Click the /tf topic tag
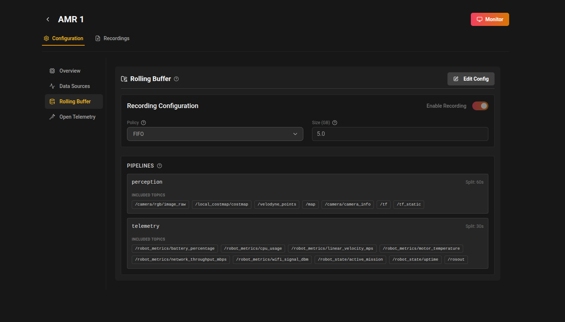The image size is (565, 322). 384,204
